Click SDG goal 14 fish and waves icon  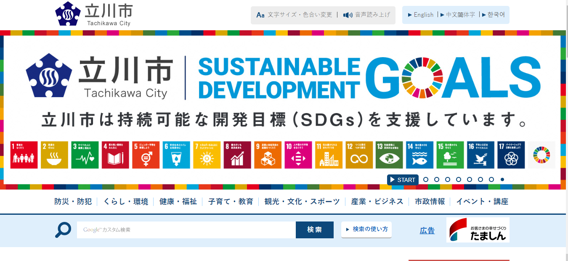[x=420, y=155]
